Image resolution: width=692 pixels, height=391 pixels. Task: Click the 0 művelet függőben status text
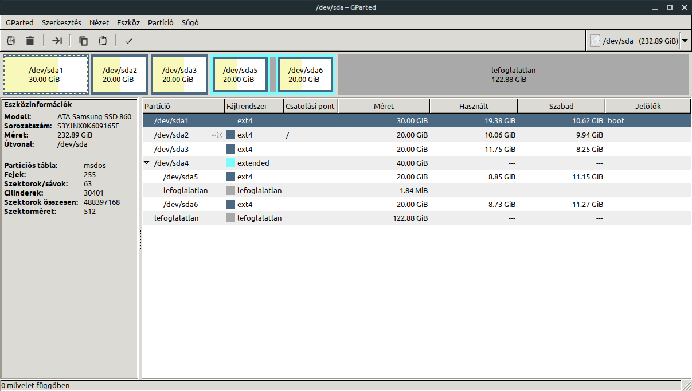(36, 385)
